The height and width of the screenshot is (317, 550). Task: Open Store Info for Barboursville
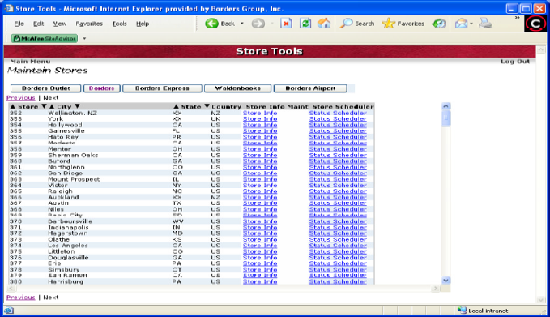pos(260,221)
